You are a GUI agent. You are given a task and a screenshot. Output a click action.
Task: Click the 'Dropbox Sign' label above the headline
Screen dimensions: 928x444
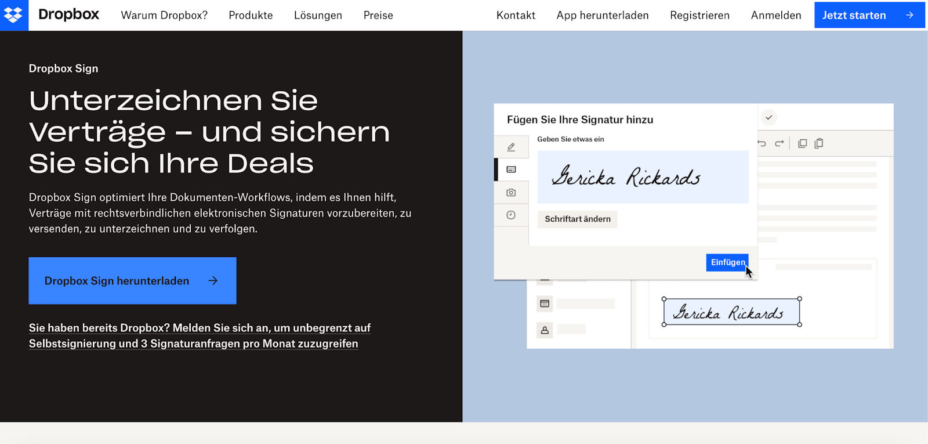[x=64, y=68]
